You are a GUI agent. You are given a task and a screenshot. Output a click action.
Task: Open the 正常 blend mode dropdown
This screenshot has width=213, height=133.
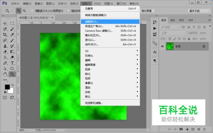pyautogui.click(x=173, y=33)
